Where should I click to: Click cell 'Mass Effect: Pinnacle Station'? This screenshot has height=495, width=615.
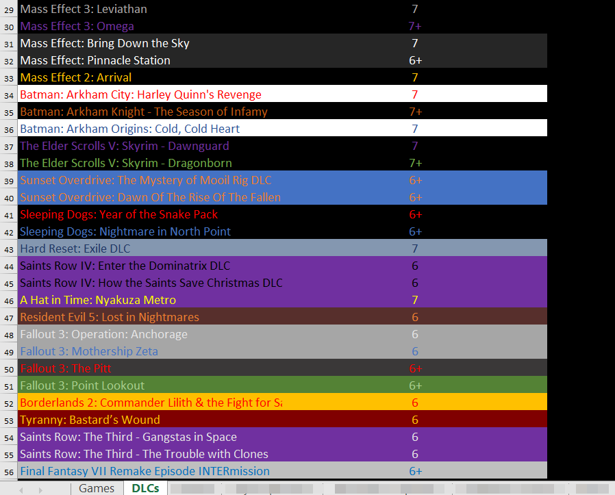tap(150, 60)
